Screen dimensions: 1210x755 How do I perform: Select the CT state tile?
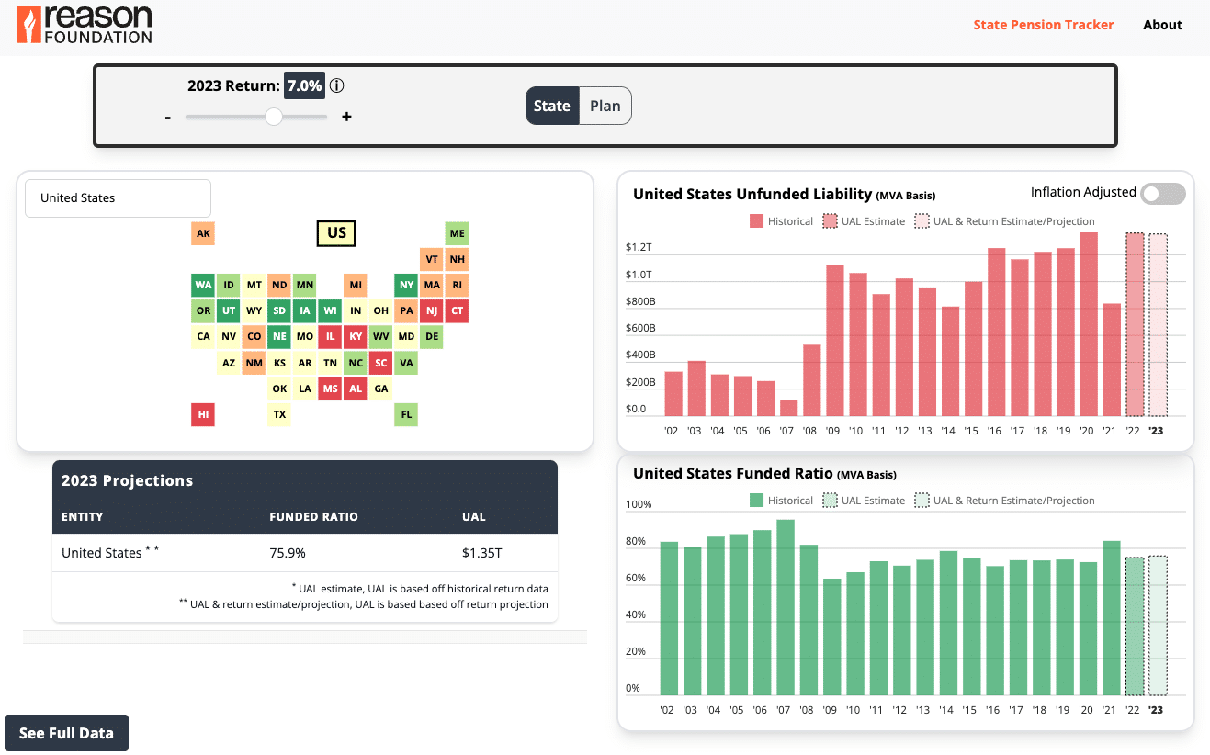click(x=458, y=310)
